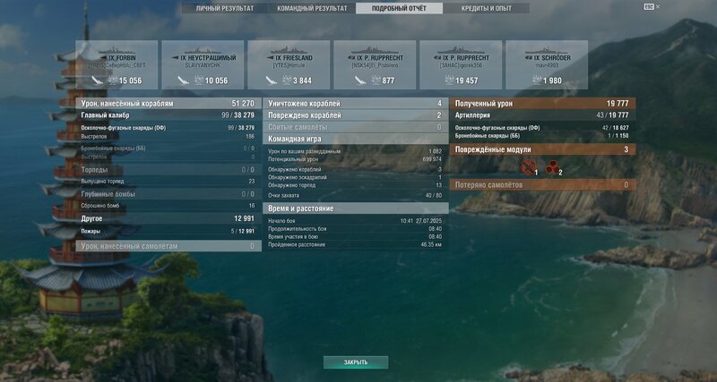Click Урон, нанесённый кораблям header
Viewport: 717px width, 382px height.
click(x=168, y=104)
